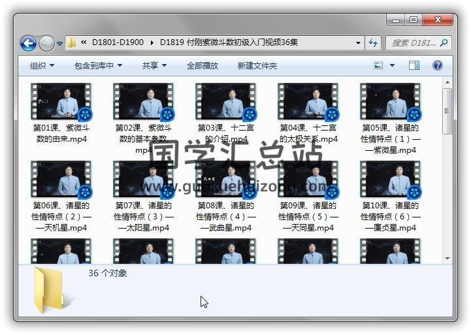Viewport: 471px width, 335px height.
Task: Click the 新建文件夹 button
Action: (257, 65)
